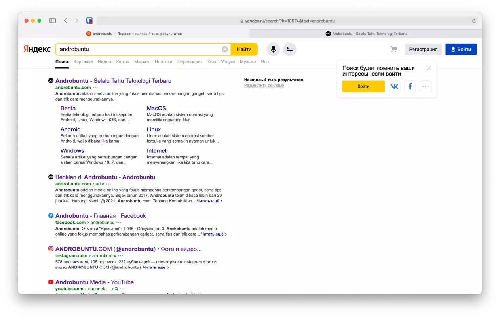This screenshot has width=500, height=318.
Task: Click the VK icon in login popup
Action: coord(394,86)
